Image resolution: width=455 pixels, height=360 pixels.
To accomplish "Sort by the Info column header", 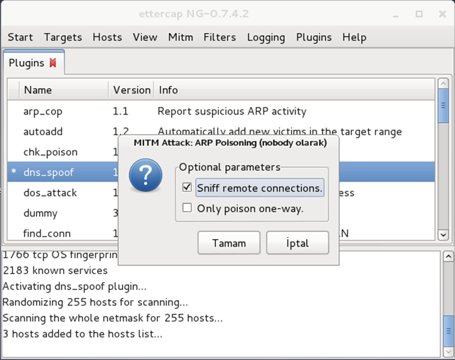I will pos(294,90).
